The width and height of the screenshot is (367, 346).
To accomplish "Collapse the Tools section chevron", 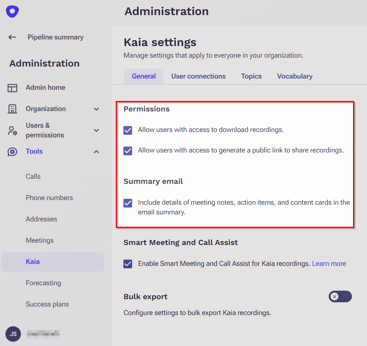I will pos(96,152).
